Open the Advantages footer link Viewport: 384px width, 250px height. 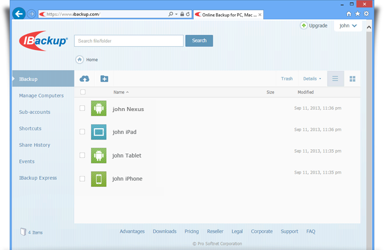click(132, 231)
